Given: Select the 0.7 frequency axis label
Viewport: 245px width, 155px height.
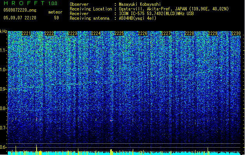Looking at the screenshot, I should tap(4, 128).
